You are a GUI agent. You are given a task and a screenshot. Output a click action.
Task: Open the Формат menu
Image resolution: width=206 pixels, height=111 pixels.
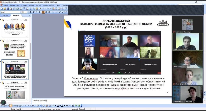[31, 5]
